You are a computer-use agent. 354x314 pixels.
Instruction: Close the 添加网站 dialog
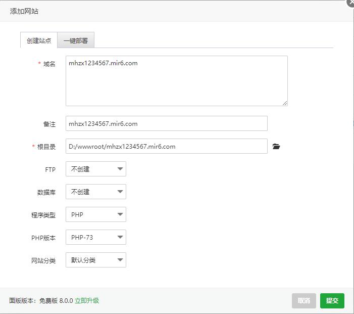click(350, 2)
